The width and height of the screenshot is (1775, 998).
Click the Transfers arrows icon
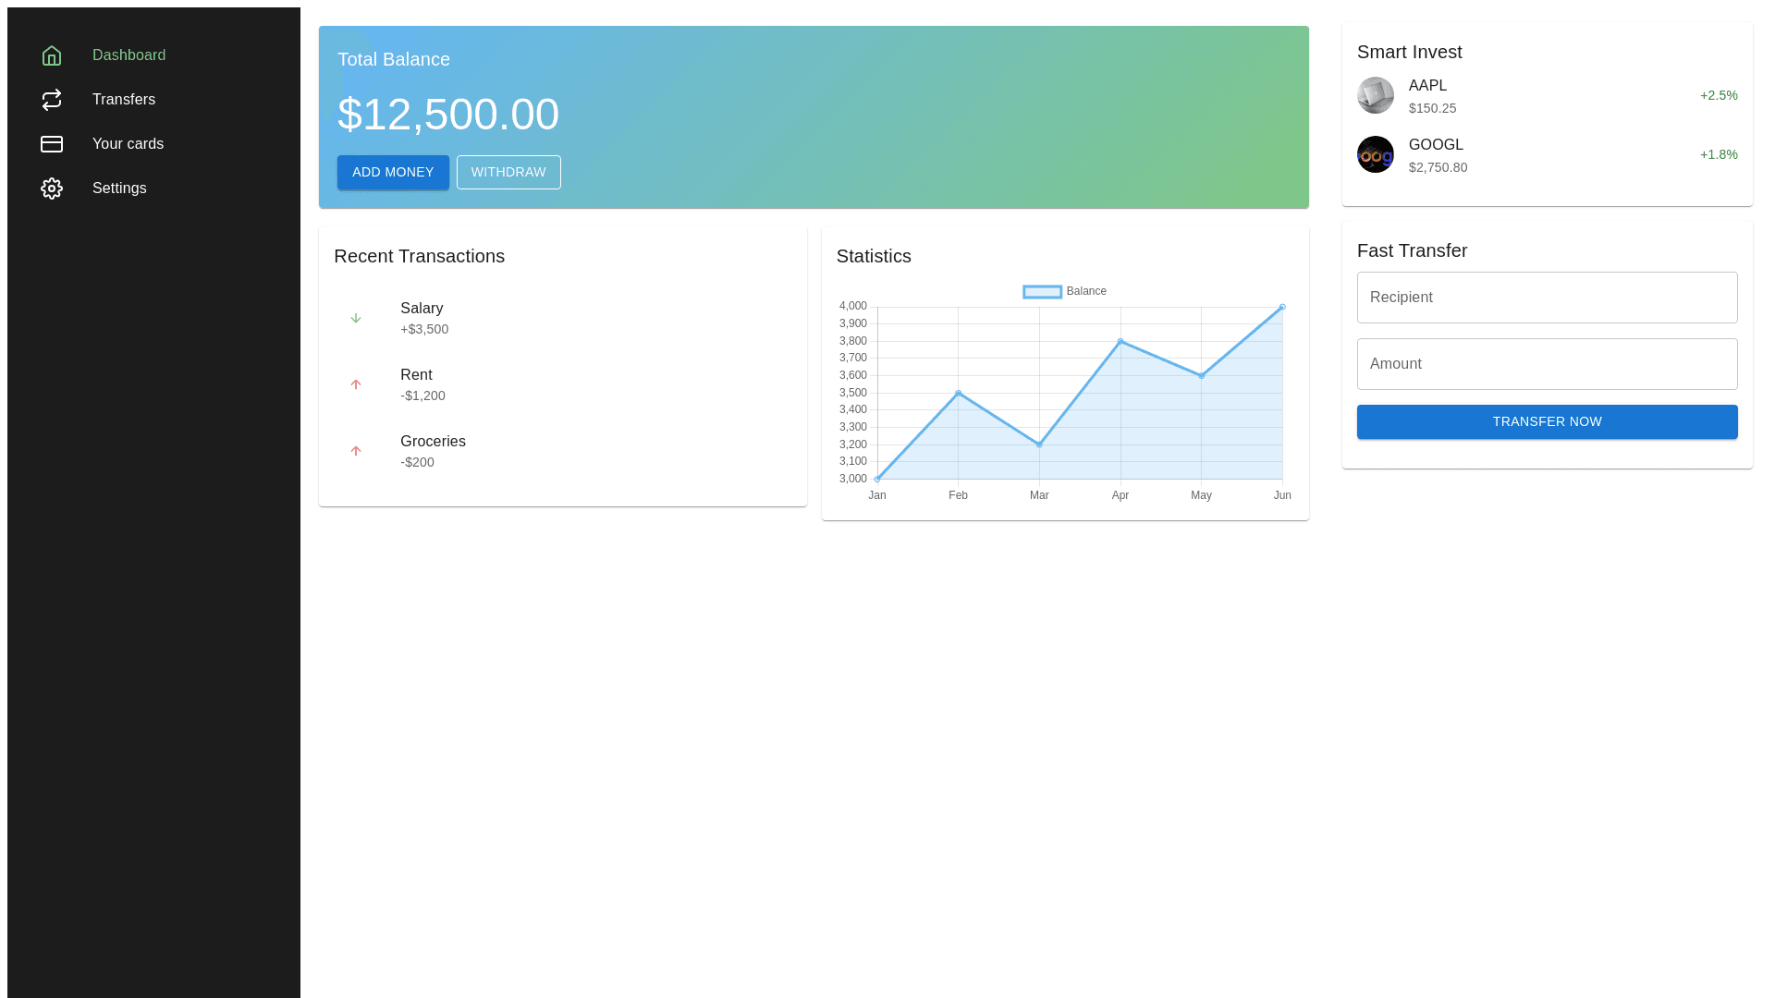click(52, 100)
